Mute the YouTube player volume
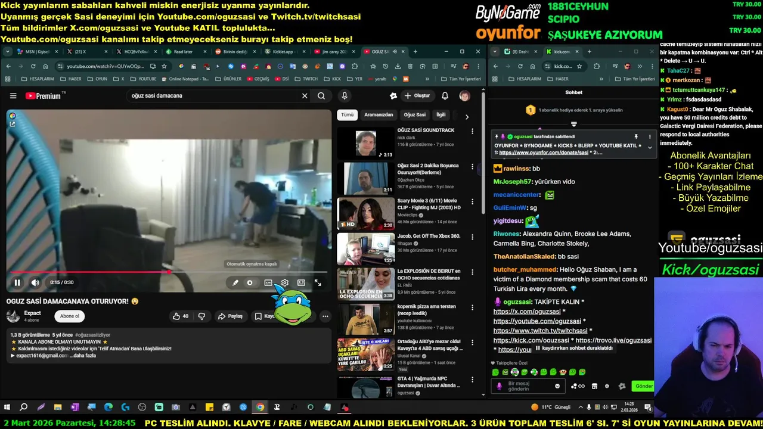Image resolution: width=763 pixels, height=429 pixels. coord(35,282)
